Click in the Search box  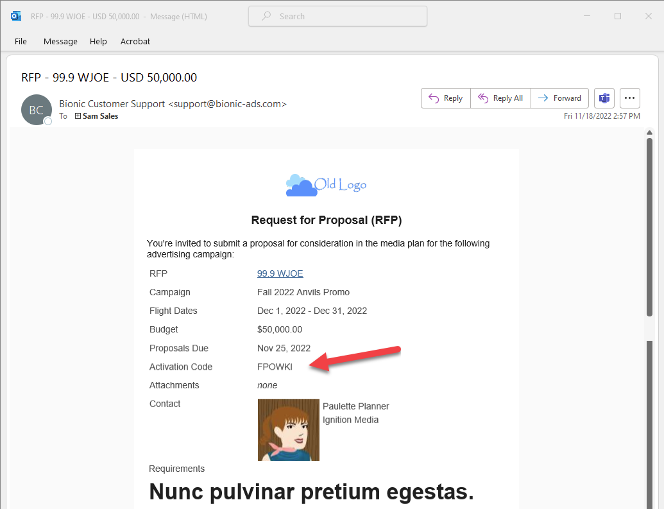(x=337, y=17)
